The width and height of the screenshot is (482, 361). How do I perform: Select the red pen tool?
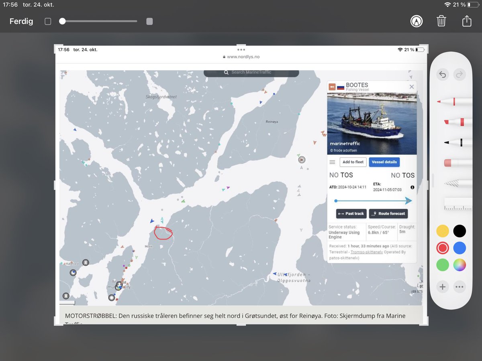(454, 101)
